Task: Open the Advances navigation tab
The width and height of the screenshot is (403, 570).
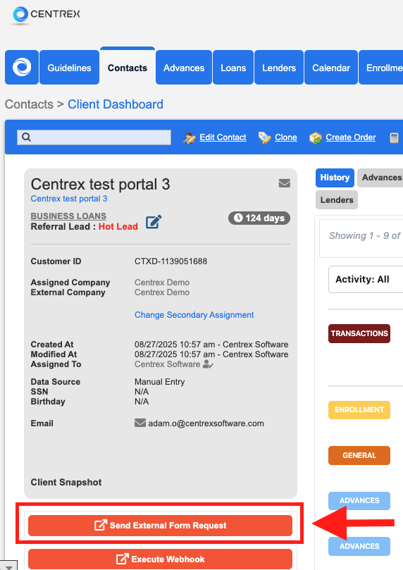Action: pyautogui.click(x=184, y=68)
